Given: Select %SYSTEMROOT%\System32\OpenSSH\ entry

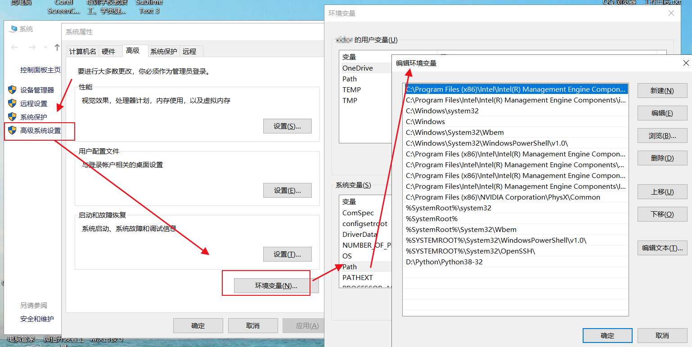Looking at the screenshot, I should coord(515,251).
